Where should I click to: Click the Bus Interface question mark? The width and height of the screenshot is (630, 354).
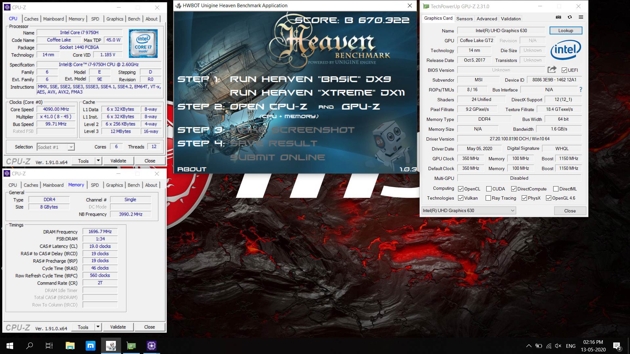[580, 89]
